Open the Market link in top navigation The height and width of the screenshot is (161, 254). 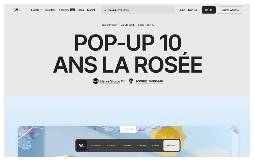[x=91, y=10]
